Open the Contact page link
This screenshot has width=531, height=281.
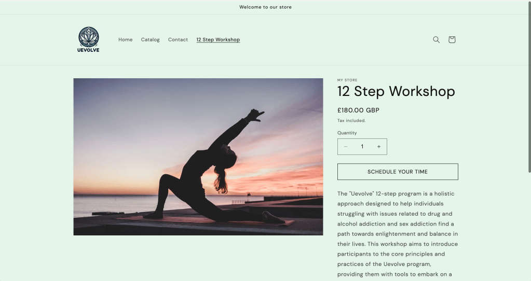[x=178, y=39]
